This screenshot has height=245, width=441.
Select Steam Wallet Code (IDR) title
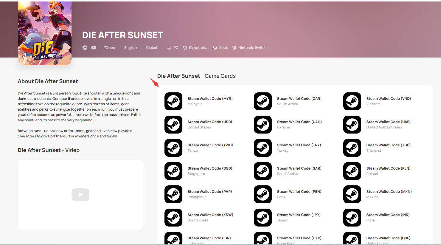209,238
